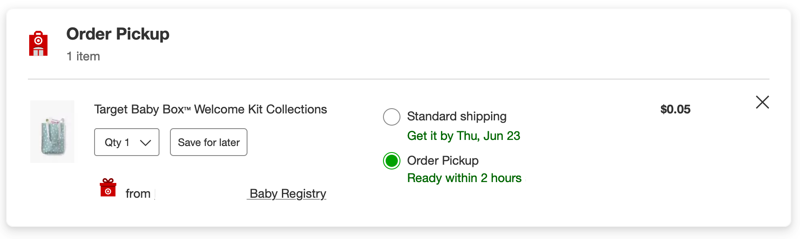Click the red gift registry icon
The image size is (800, 239).
tap(108, 188)
